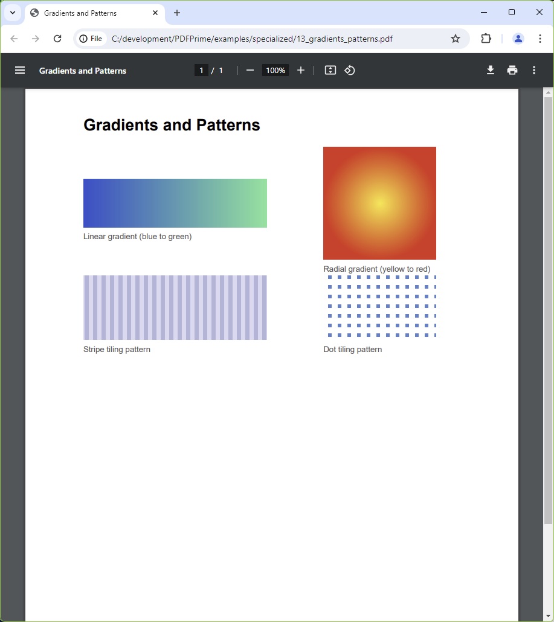Open the Chrome extensions menu
The width and height of the screenshot is (554, 622).
coord(486,38)
